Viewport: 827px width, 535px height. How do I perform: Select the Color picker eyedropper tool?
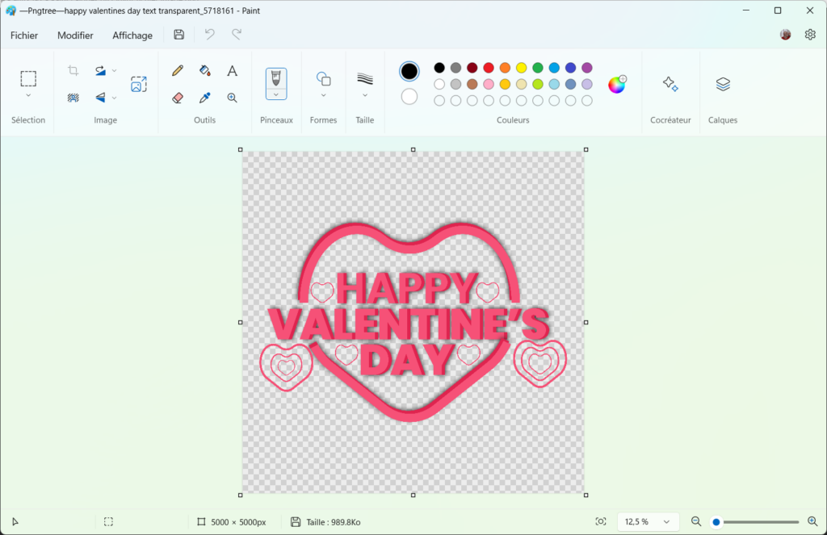[x=205, y=98]
